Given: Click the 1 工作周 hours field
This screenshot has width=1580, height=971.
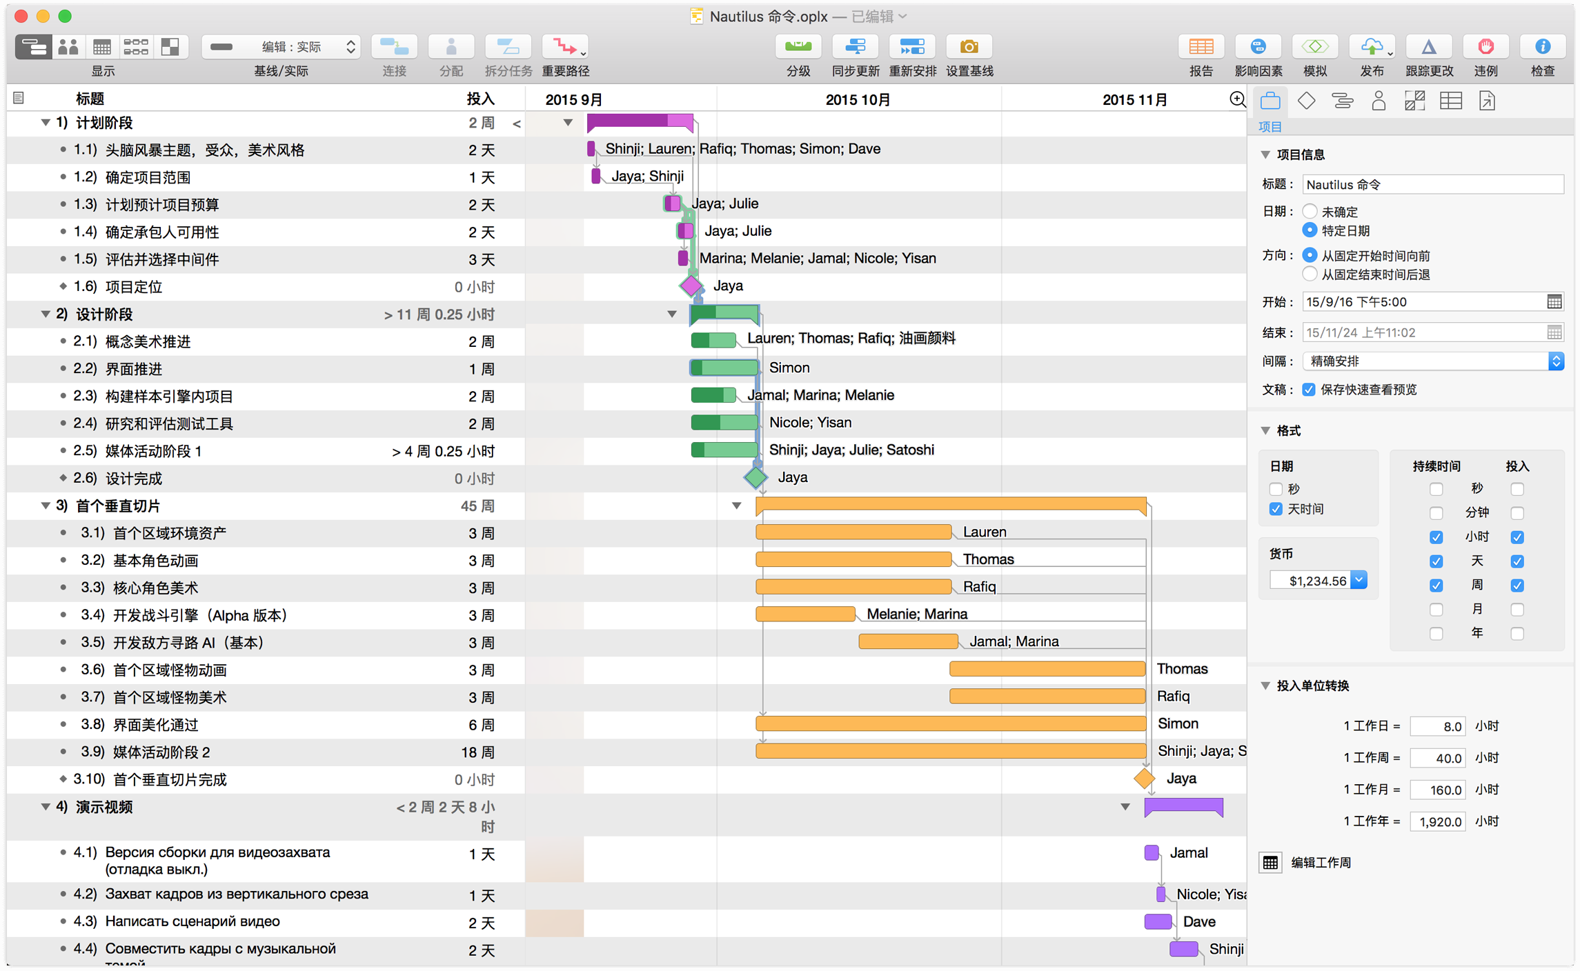Looking at the screenshot, I should [x=1437, y=758].
